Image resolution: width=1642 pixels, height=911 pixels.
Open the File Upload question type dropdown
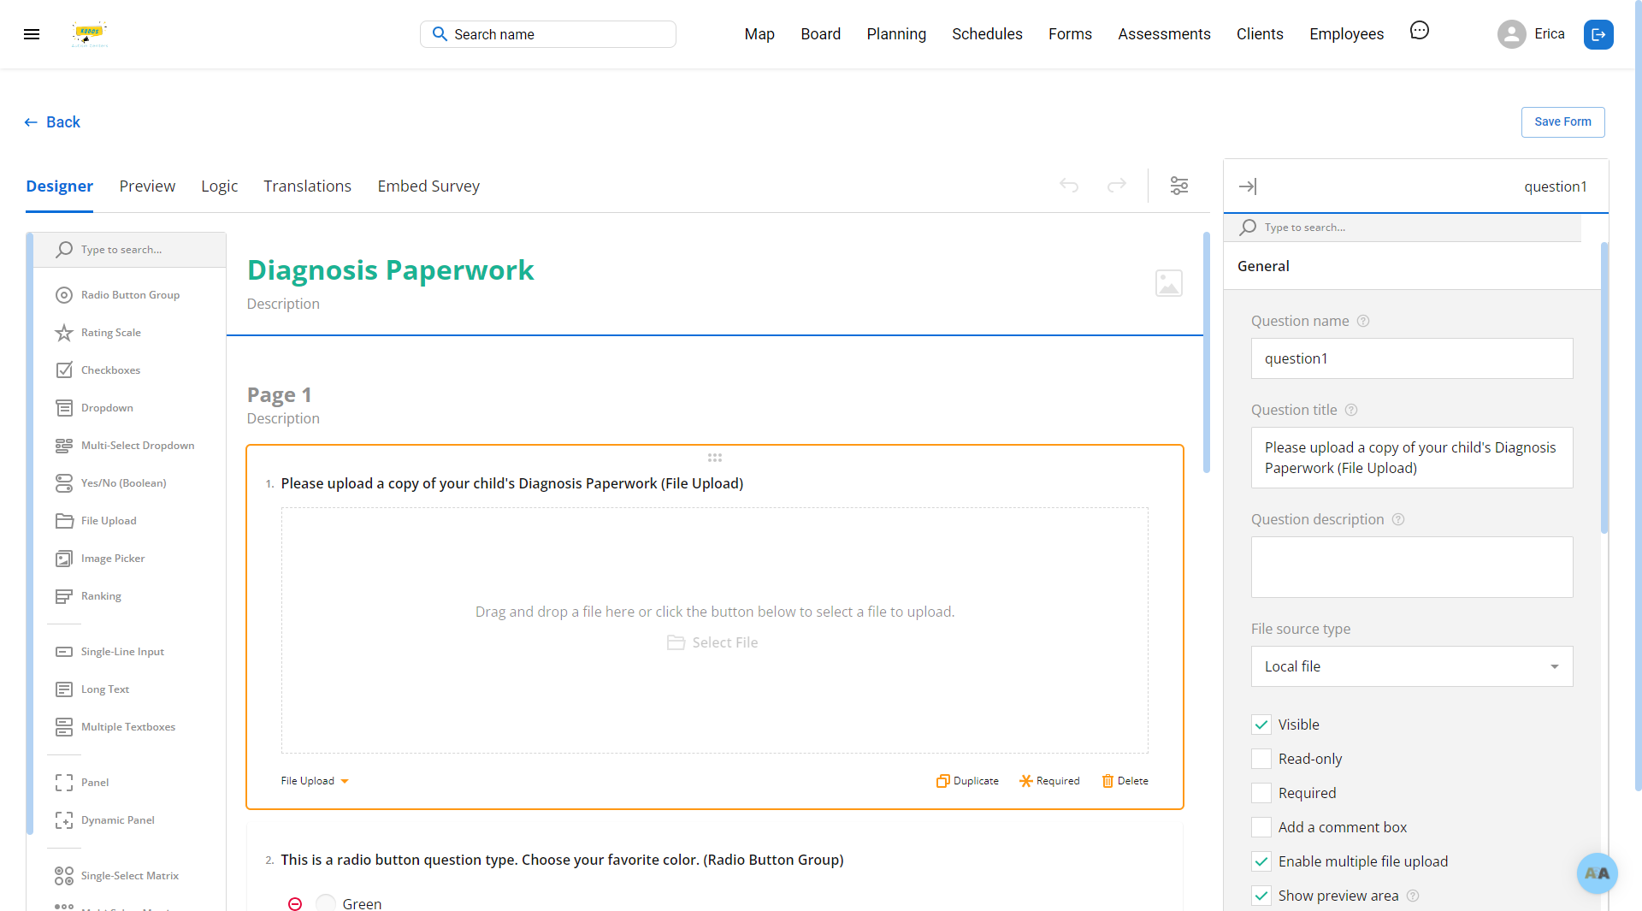(315, 781)
